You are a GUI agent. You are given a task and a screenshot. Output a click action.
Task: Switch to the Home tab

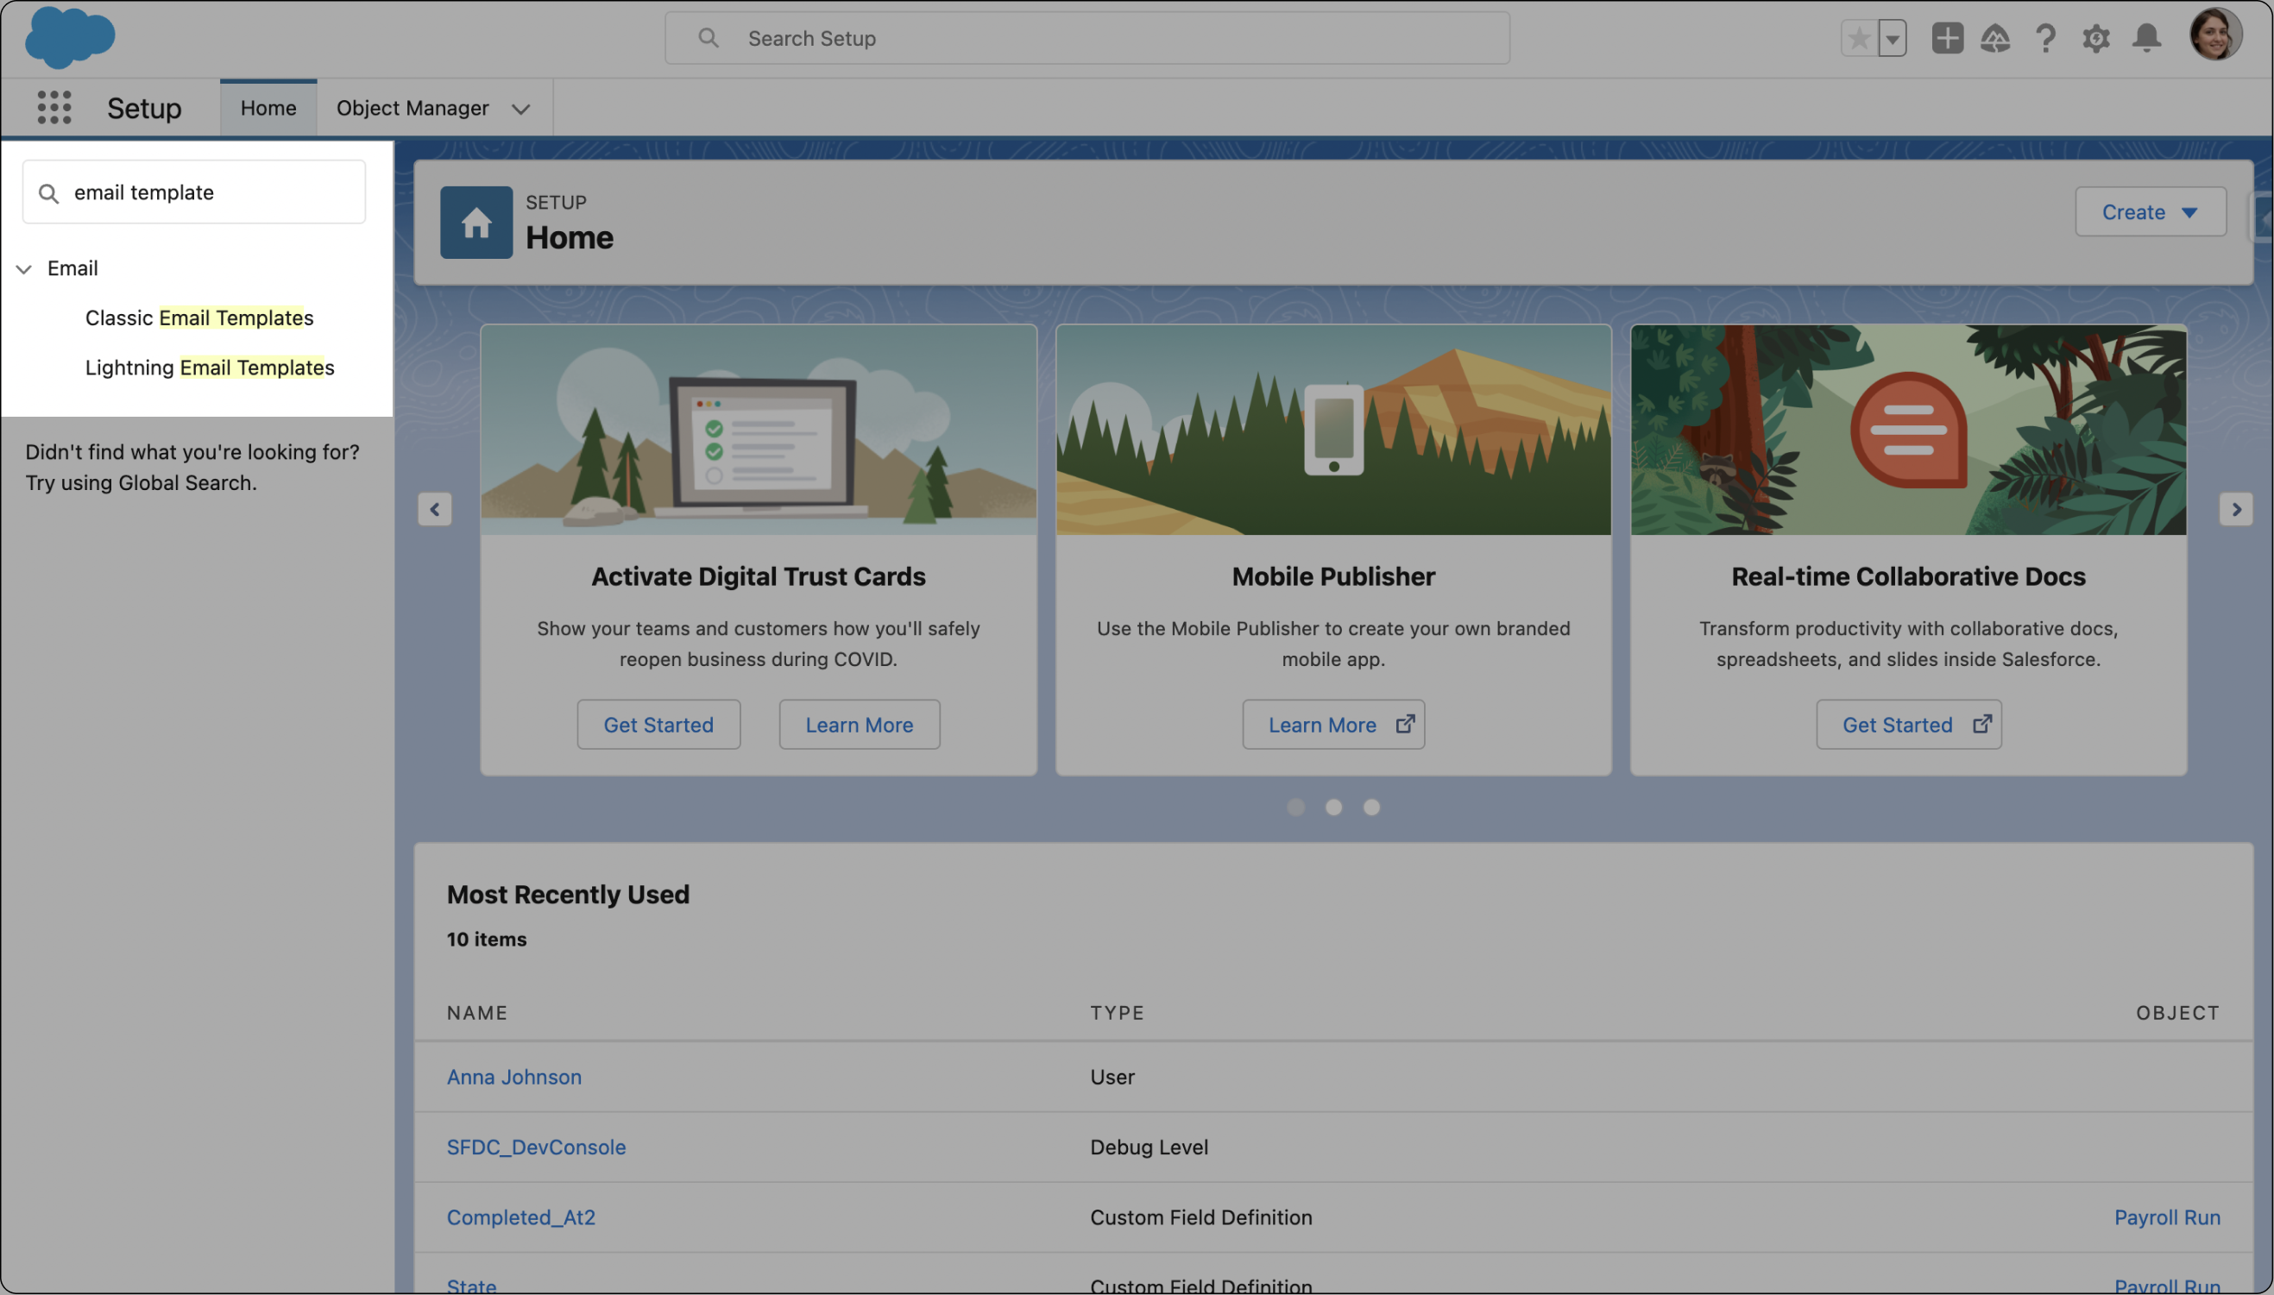pyautogui.click(x=268, y=108)
